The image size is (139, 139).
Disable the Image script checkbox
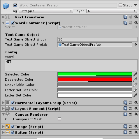[x=13, y=126]
